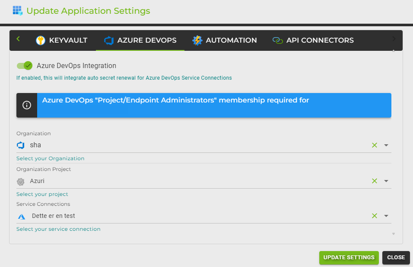Click the Azure icon beside Dette er en test
413x267 pixels.
coord(21,216)
